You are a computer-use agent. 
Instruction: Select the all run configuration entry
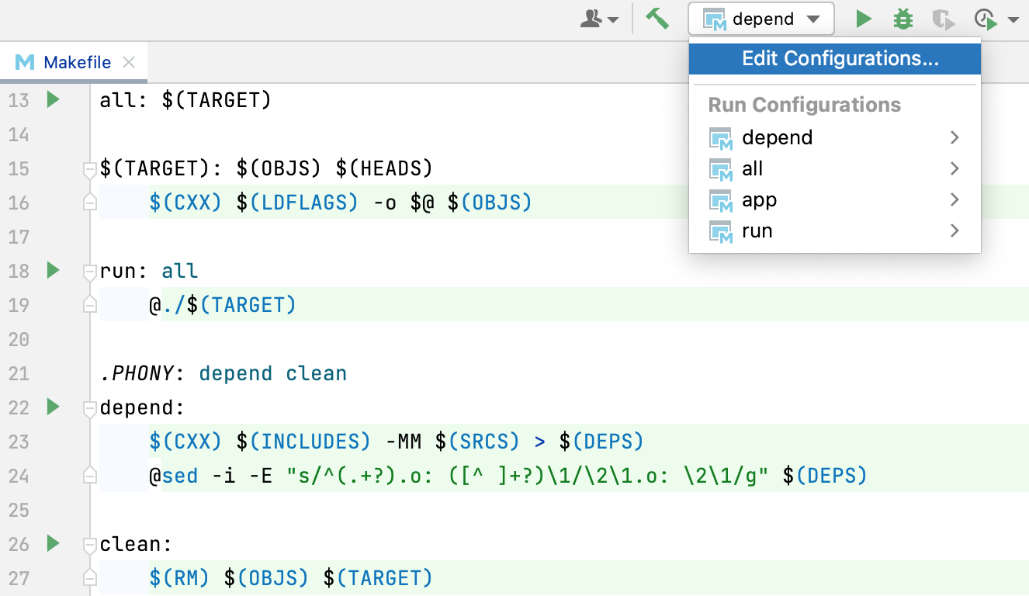click(835, 168)
